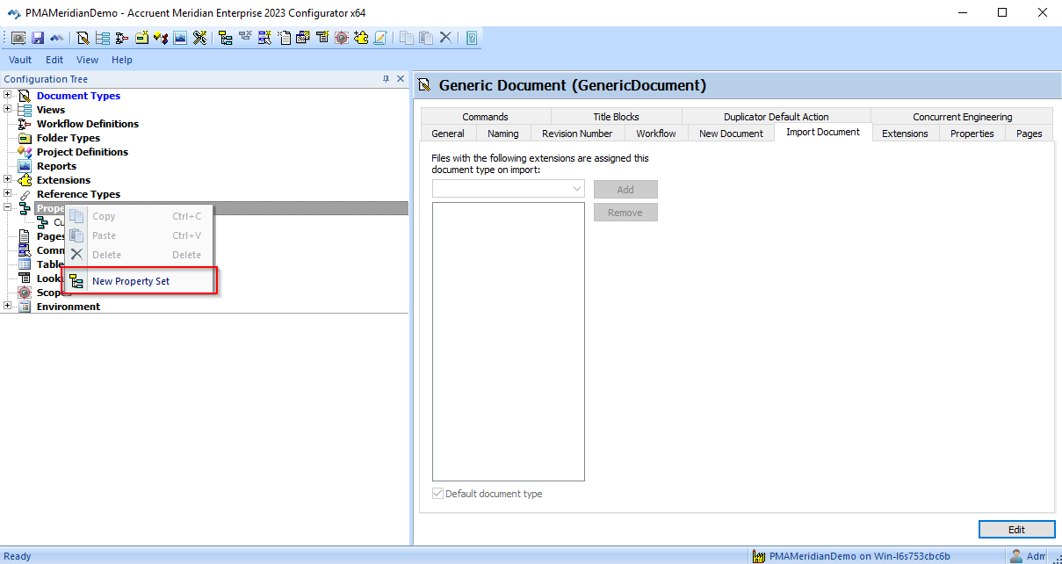Select Delete in the context menu
This screenshot has width=1062, height=564.
[140, 255]
